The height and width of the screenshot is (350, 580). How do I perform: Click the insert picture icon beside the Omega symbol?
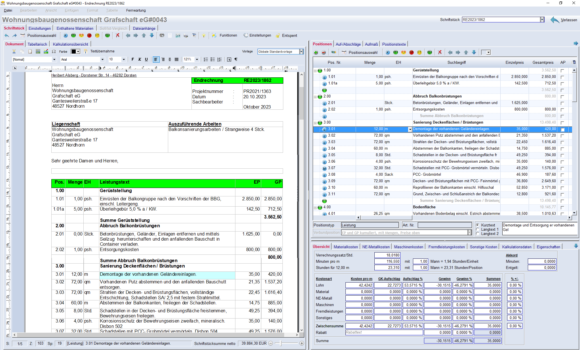point(46,51)
